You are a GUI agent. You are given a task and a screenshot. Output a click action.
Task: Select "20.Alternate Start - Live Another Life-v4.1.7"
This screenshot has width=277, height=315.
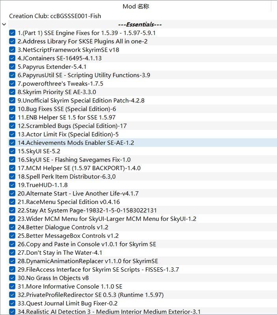point(78,193)
